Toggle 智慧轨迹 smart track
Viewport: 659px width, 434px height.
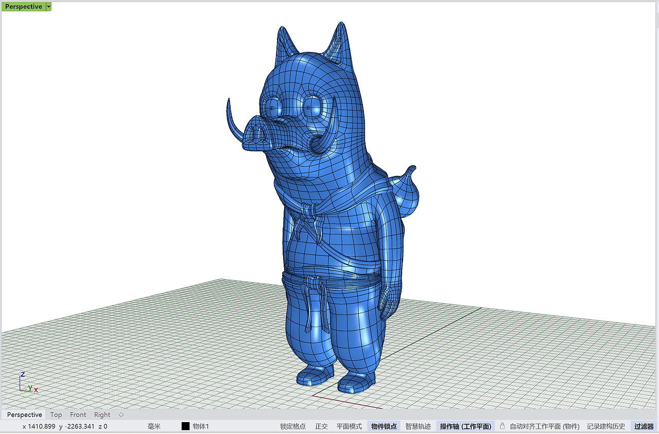(x=418, y=426)
